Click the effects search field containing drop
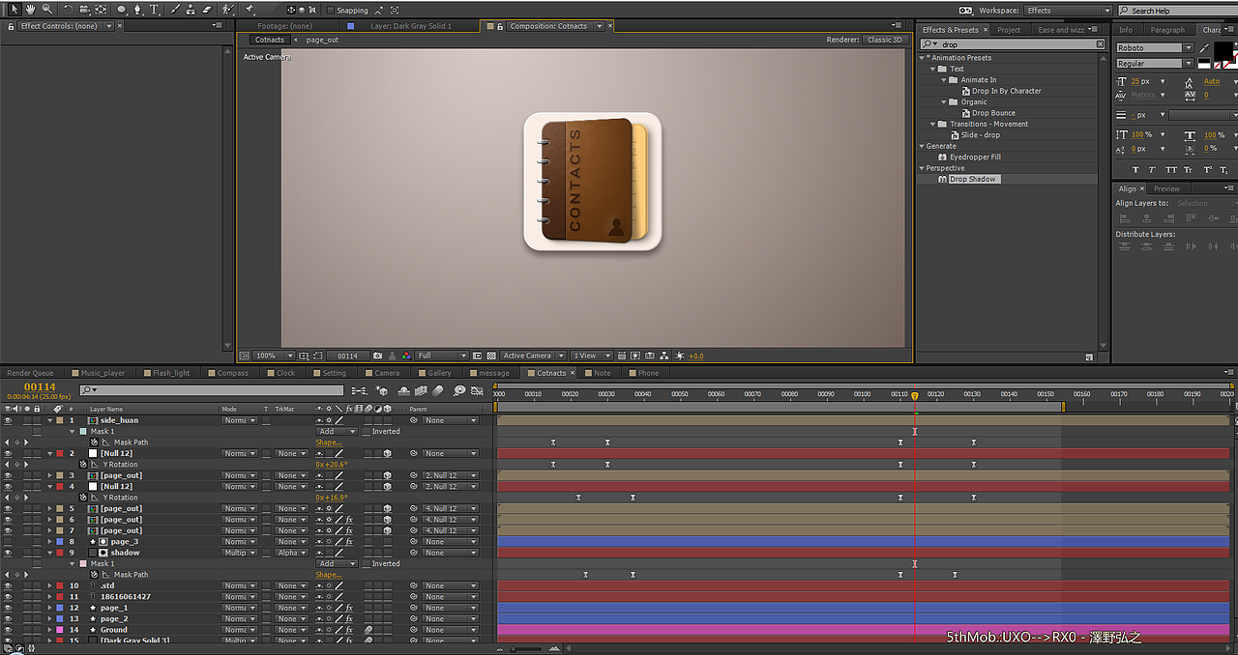Image resolution: width=1238 pixels, height=655 pixels. (x=1012, y=44)
